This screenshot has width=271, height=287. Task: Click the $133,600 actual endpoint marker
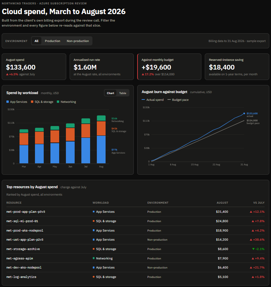pyautogui.click(x=244, y=114)
